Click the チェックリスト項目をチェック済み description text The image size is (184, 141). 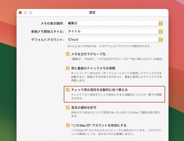(x=116, y=96)
